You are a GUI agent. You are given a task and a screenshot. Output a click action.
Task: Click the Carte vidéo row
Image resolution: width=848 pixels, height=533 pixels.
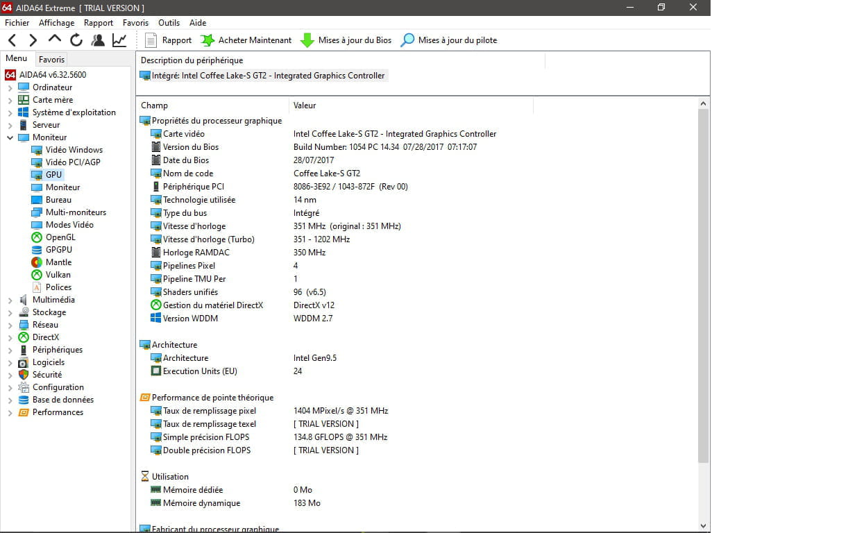323,134
